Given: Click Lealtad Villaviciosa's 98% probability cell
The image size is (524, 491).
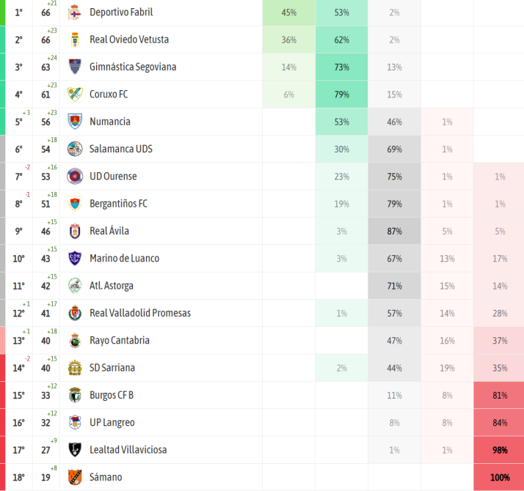Looking at the screenshot, I should coord(499,450).
